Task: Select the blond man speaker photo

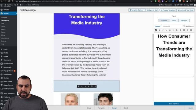Action: [x=70, y=99]
